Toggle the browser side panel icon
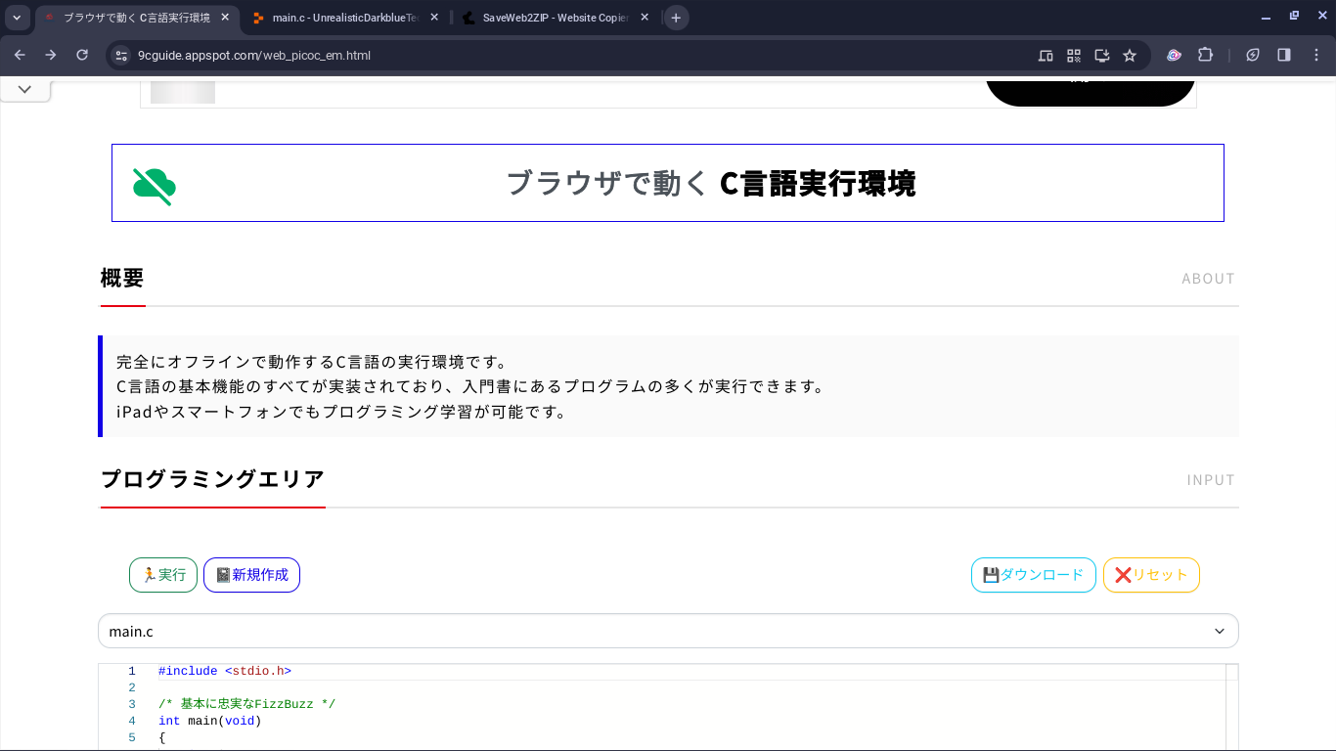 pyautogui.click(x=1284, y=56)
